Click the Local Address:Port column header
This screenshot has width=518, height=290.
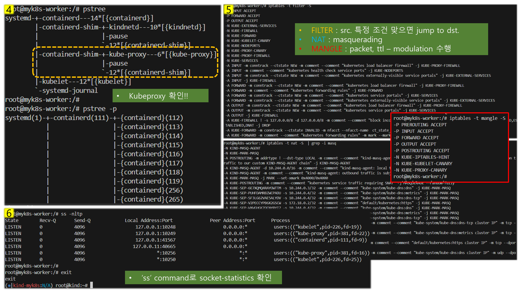149,220
